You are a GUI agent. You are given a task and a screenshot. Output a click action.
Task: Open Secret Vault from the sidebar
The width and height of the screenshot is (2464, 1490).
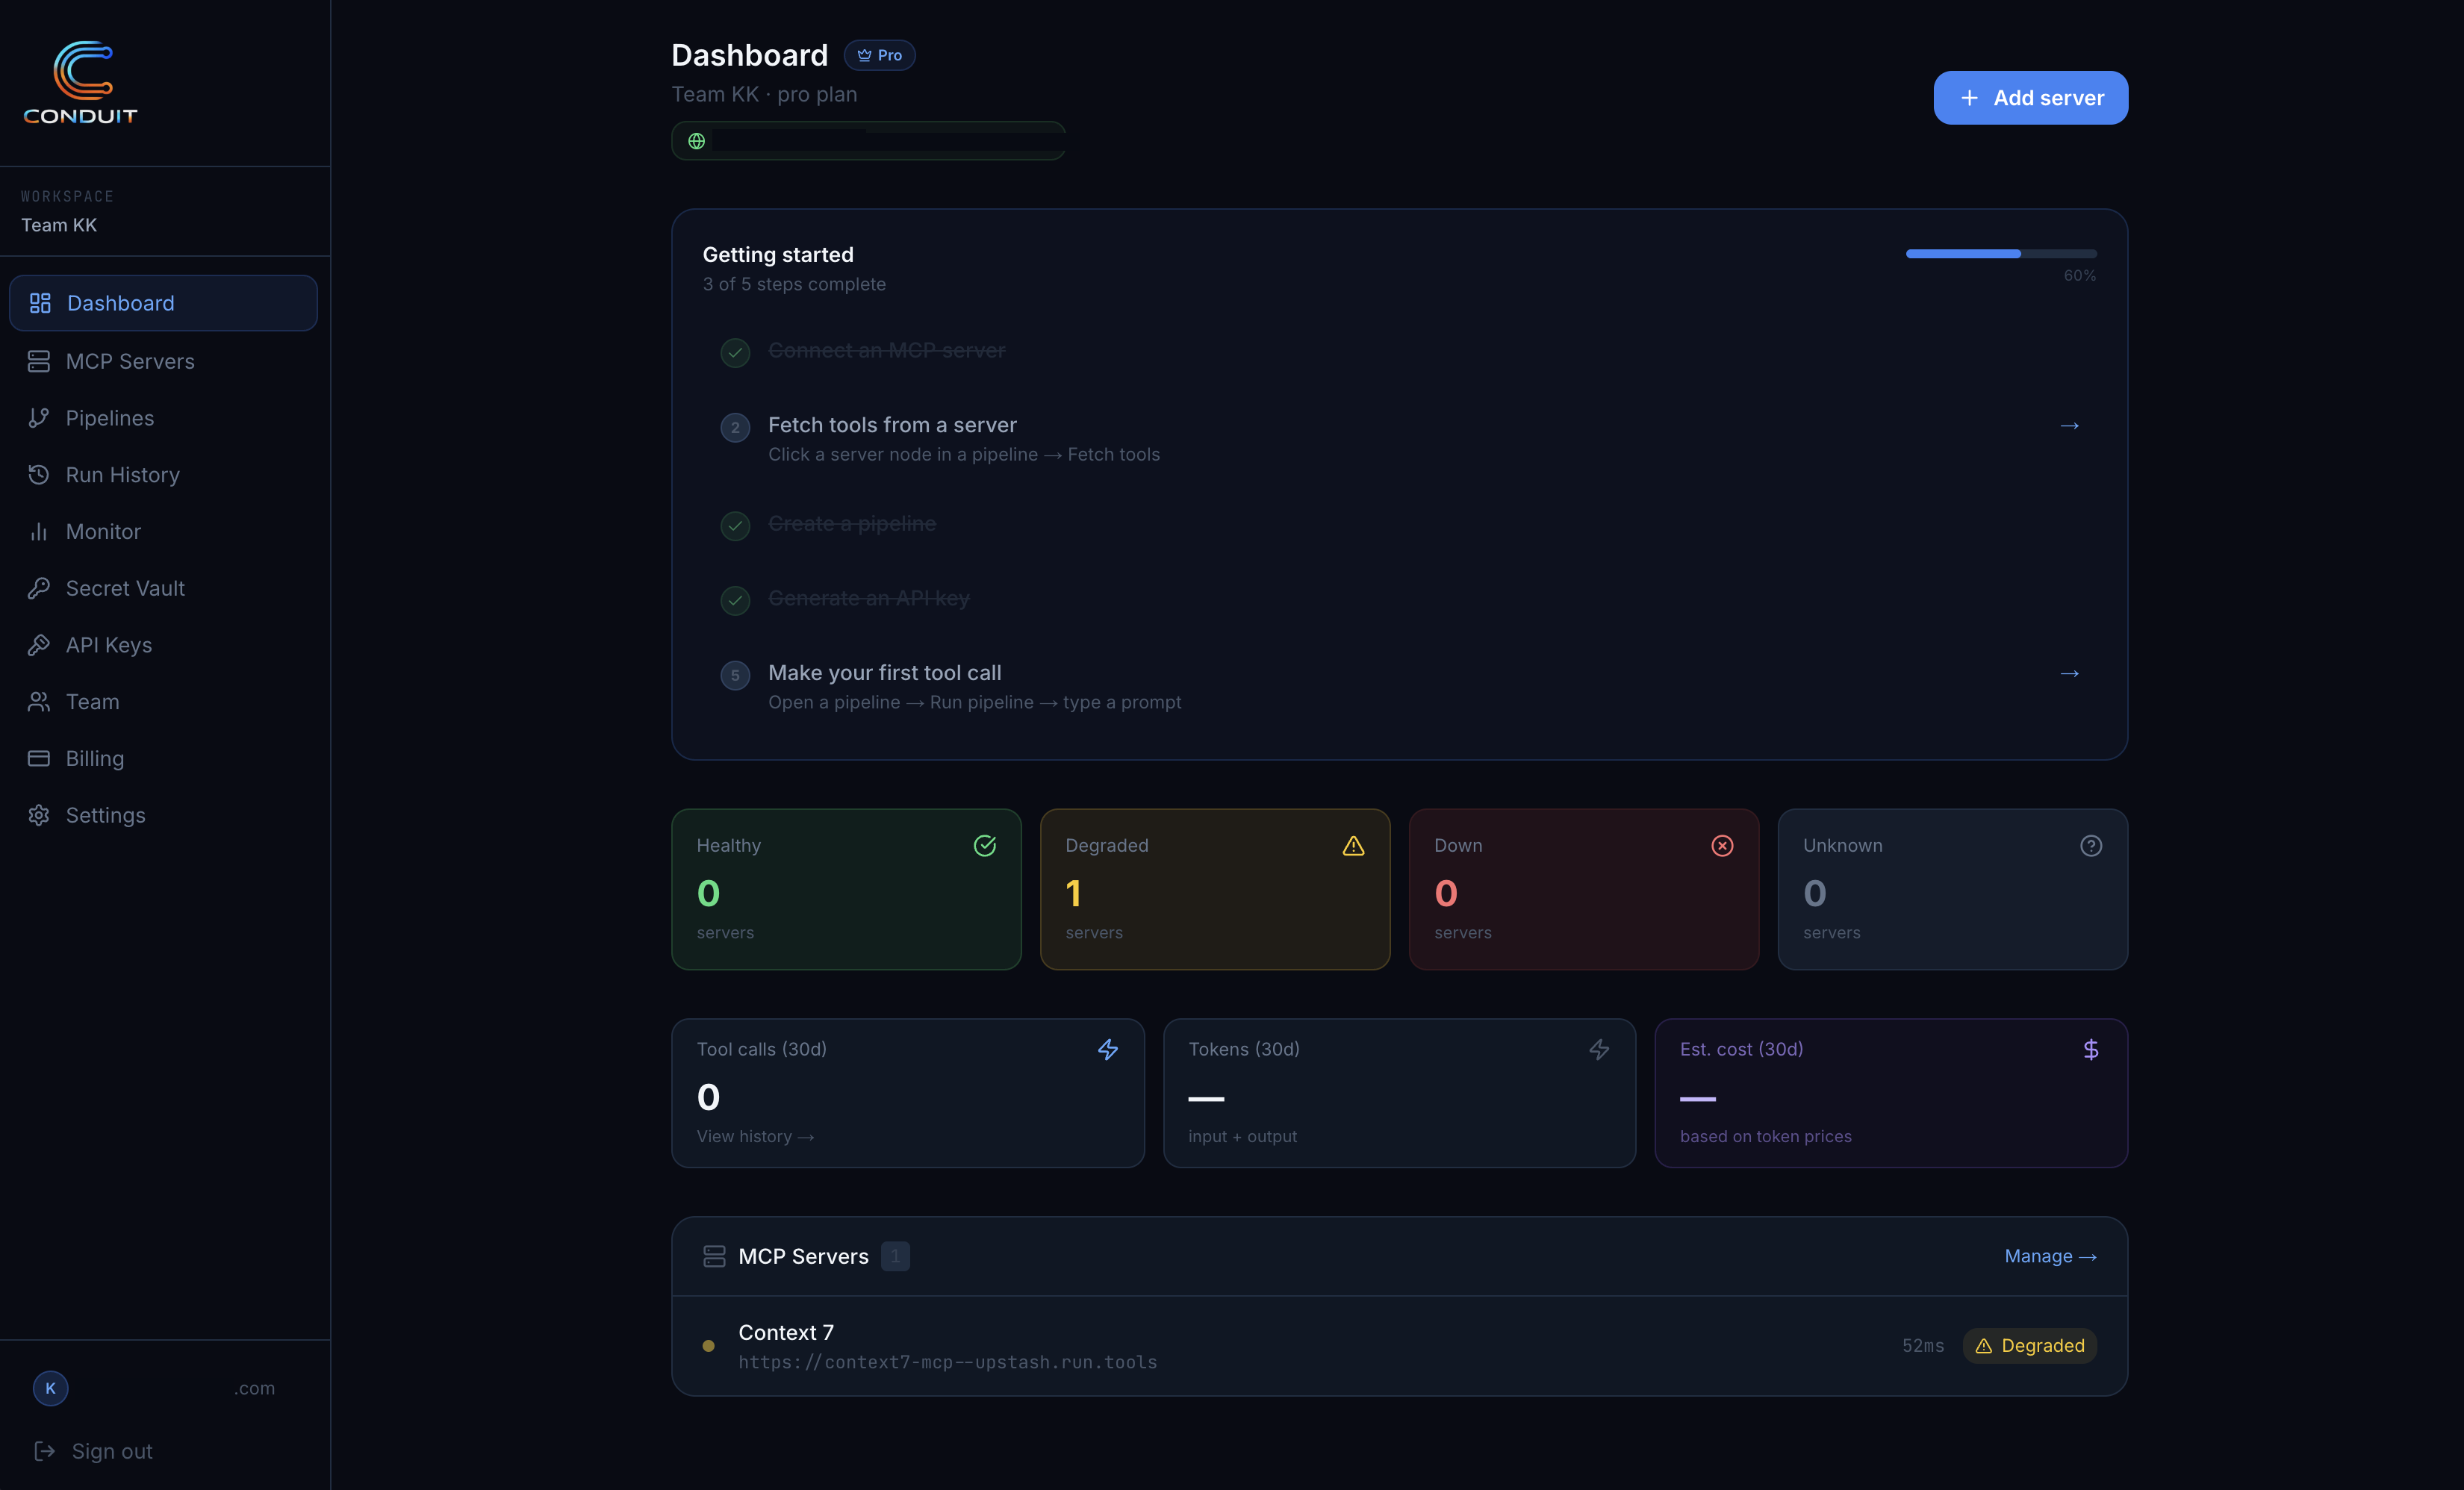point(125,588)
